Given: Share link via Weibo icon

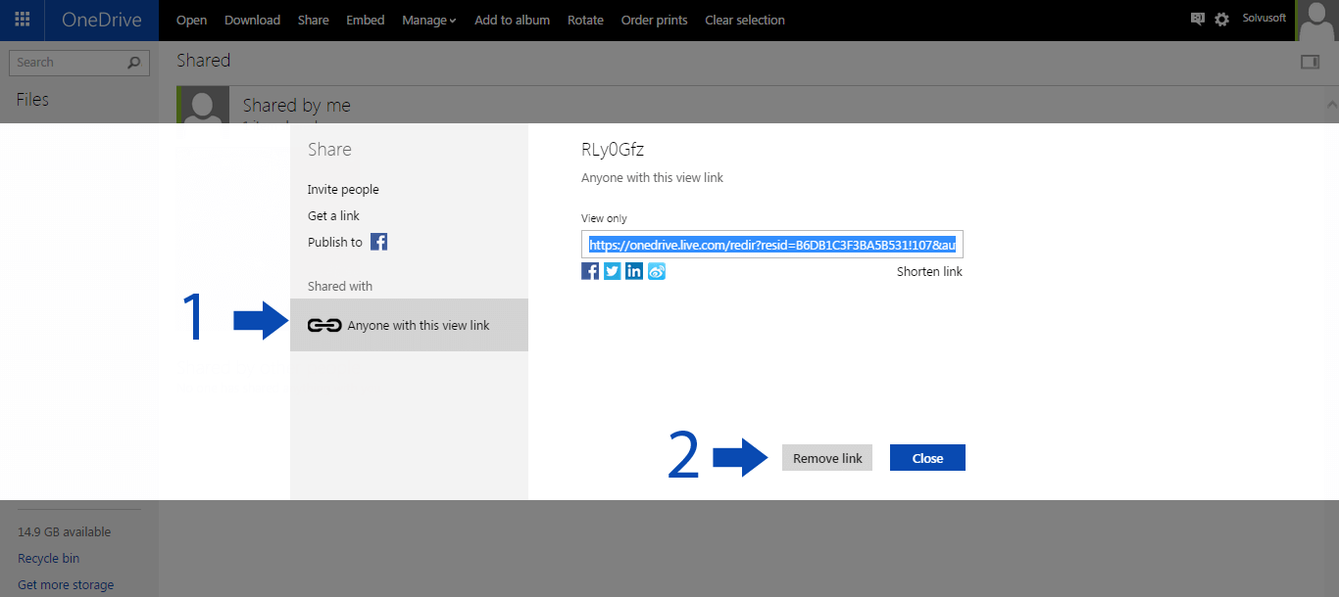Looking at the screenshot, I should click(x=657, y=271).
